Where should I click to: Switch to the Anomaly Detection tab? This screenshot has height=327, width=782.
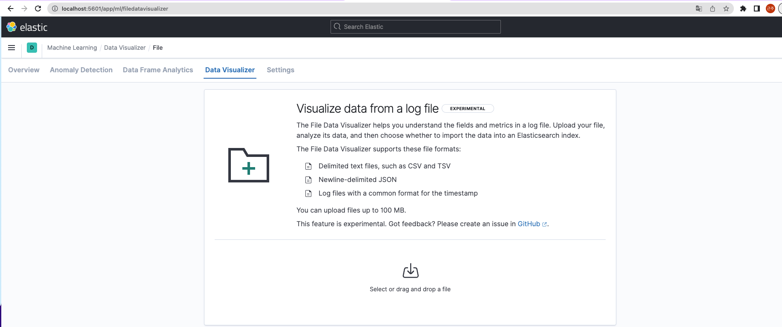coord(81,70)
